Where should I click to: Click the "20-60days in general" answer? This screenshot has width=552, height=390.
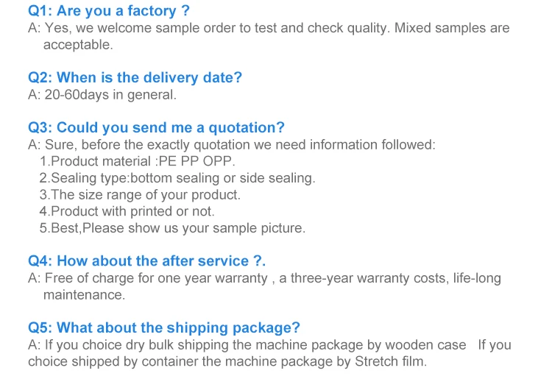pyautogui.click(x=102, y=95)
